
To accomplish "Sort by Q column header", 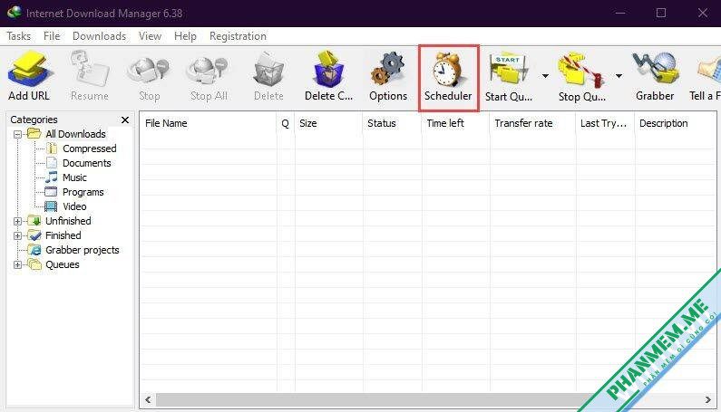I will pyautogui.click(x=285, y=123).
